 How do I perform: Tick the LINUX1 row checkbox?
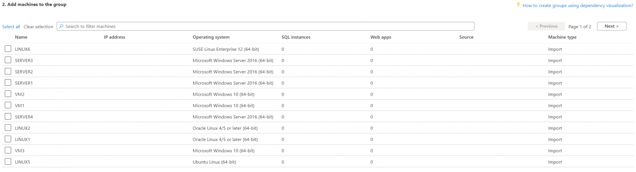point(8,139)
